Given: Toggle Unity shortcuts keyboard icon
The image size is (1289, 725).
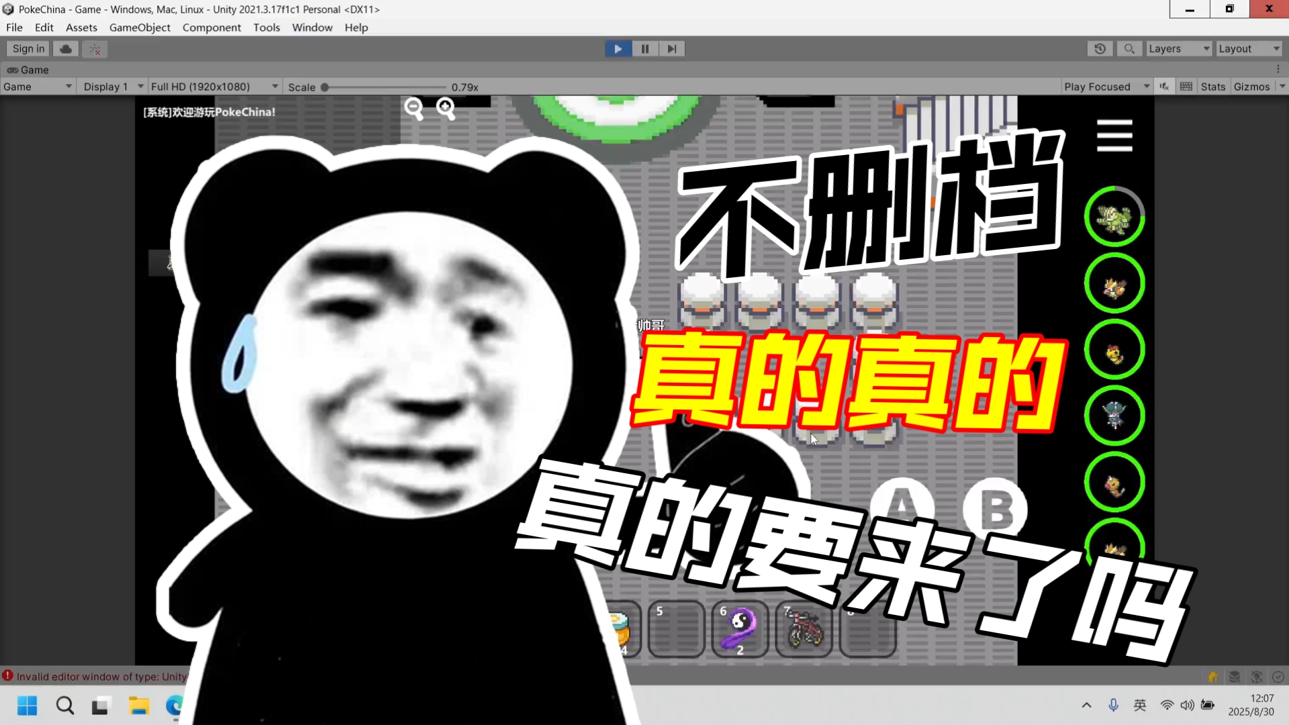Looking at the screenshot, I should [x=1186, y=87].
